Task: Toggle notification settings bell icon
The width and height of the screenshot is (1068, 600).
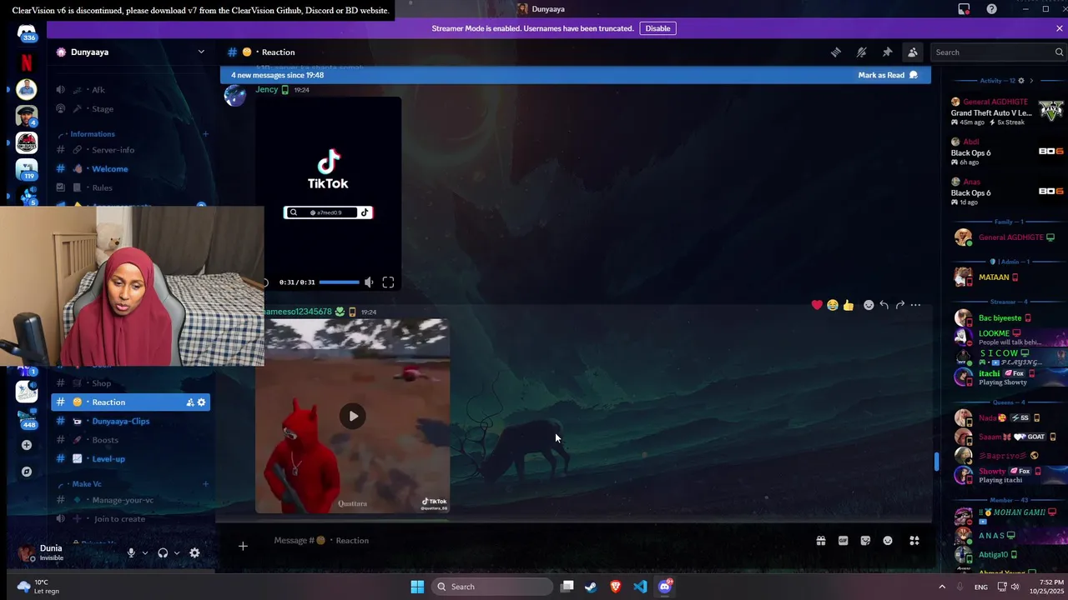Action: click(x=861, y=52)
